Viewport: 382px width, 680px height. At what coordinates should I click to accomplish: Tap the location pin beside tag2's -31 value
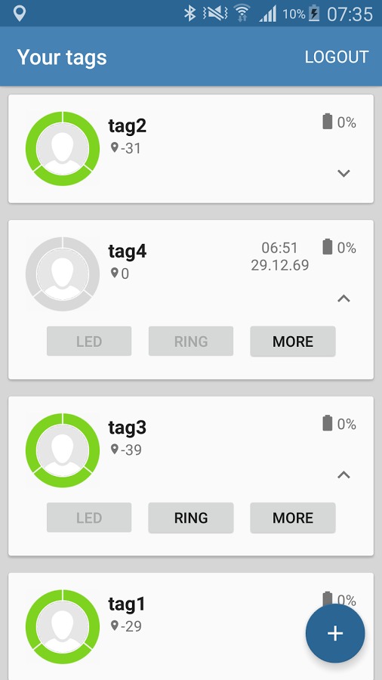pos(114,148)
